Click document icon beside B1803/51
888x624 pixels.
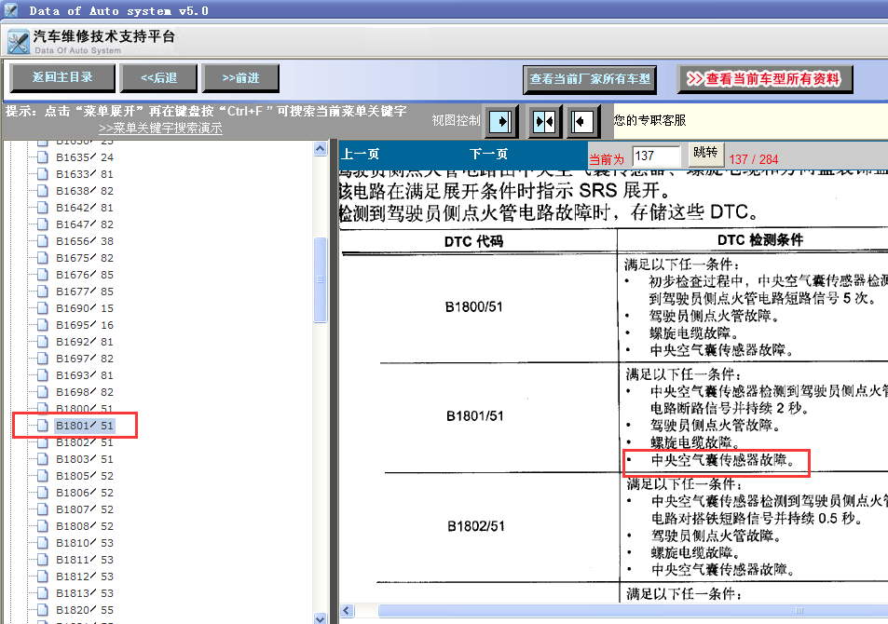click(43, 458)
